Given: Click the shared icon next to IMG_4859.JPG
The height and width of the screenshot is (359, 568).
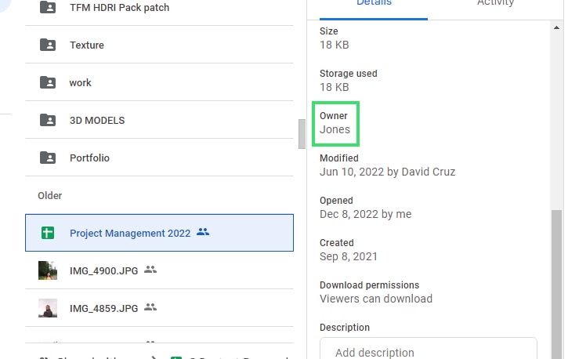Looking at the screenshot, I should click(150, 307).
